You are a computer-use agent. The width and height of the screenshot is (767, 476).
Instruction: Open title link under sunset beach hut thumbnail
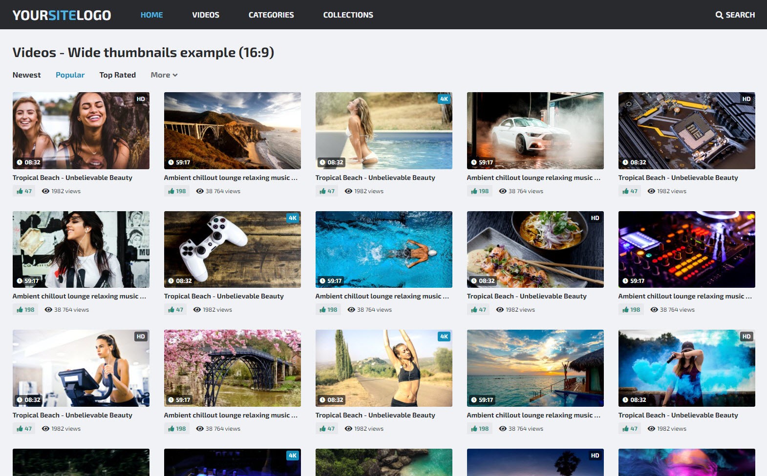pyautogui.click(x=533, y=416)
